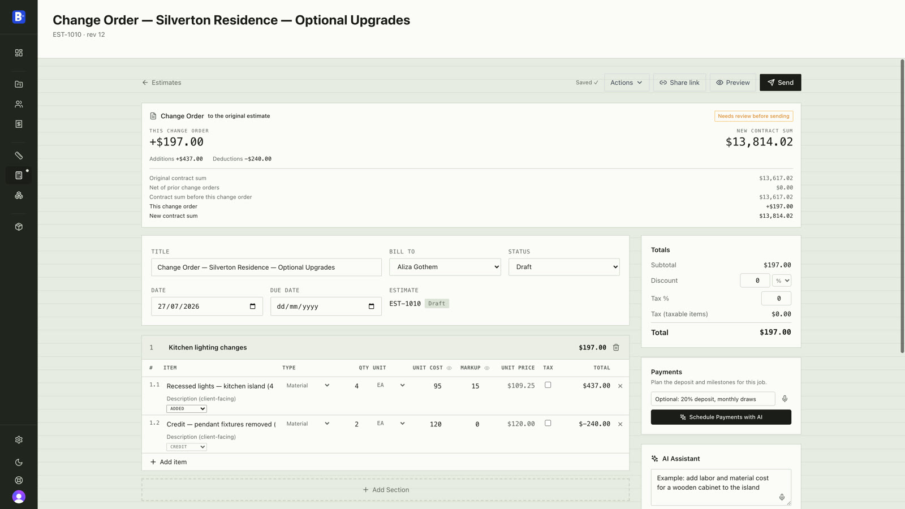
Task: Toggle dark mode moon icon
Action: [x=19, y=463]
